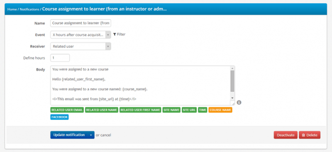The width and height of the screenshot is (332, 152).
Task: Insert the TIME tag
Action: point(203,110)
